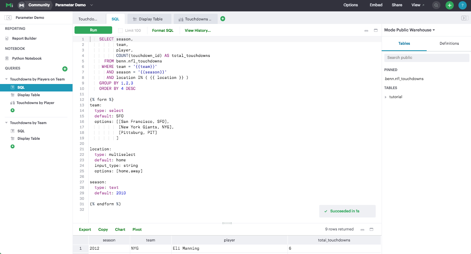Add a new query with plus icon

(x=65, y=69)
